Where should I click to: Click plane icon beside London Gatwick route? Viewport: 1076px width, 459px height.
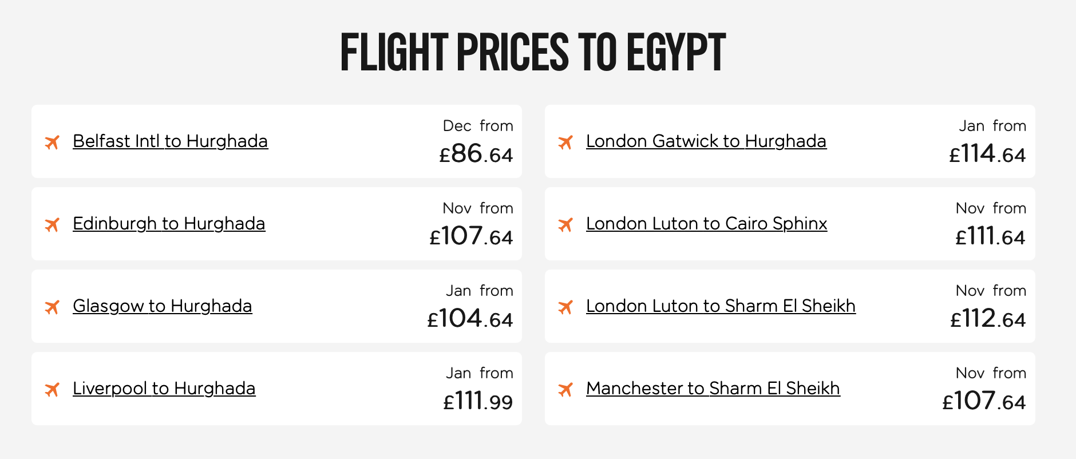pyautogui.click(x=565, y=142)
